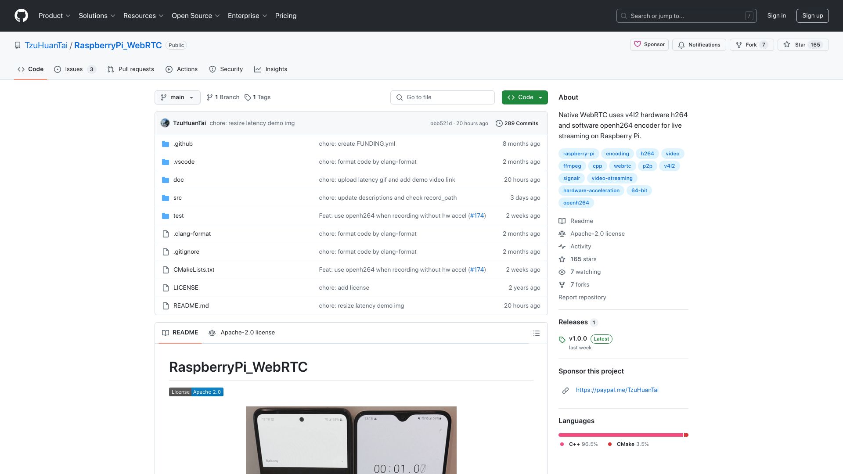Expand the Enterprise menu
The image size is (843, 474).
coord(248,16)
